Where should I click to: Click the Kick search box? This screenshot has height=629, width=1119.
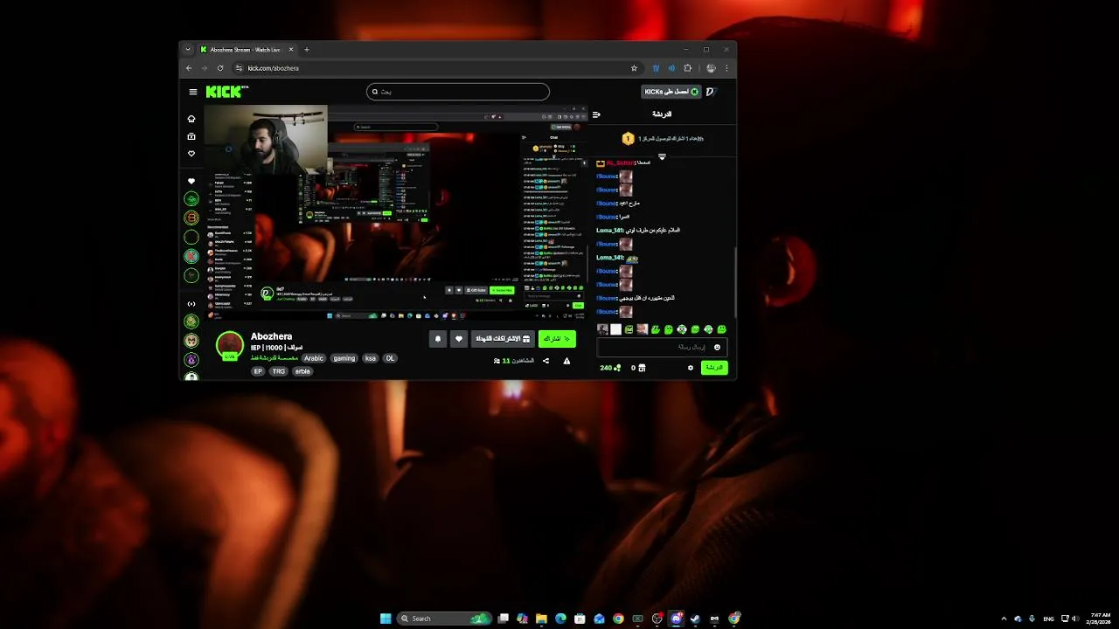tap(458, 92)
